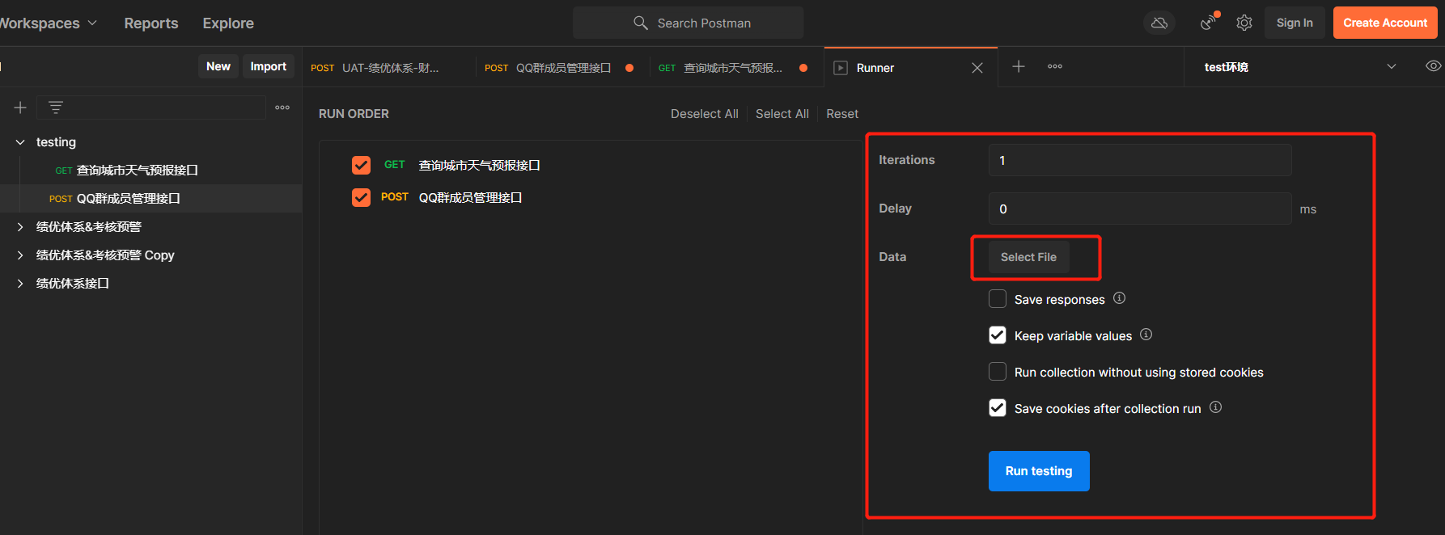Click the Run testing button

pyautogui.click(x=1039, y=471)
